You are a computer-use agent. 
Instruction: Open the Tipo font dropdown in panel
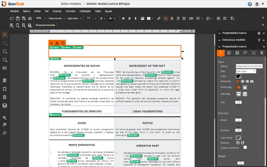[x=246, y=71]
